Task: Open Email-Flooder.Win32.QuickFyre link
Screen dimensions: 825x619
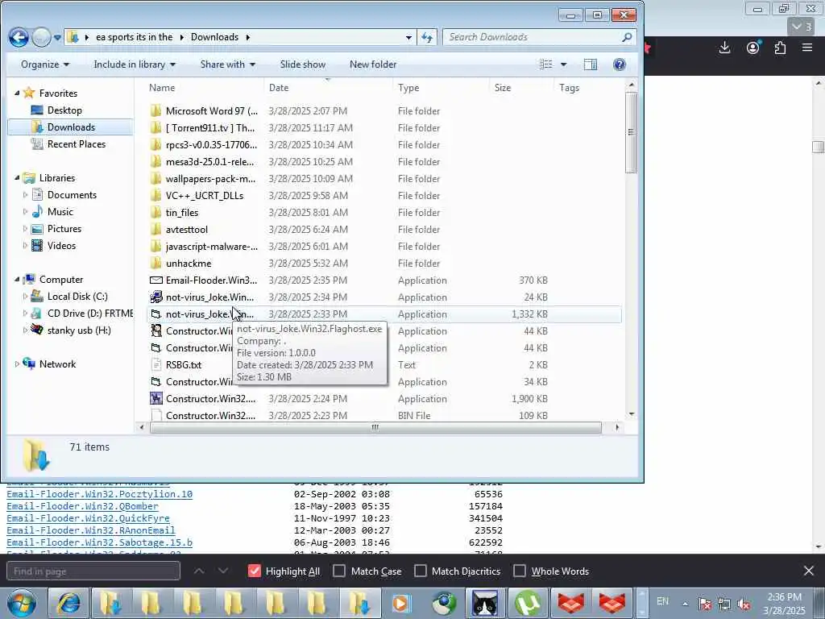Action: pos(88,518)
